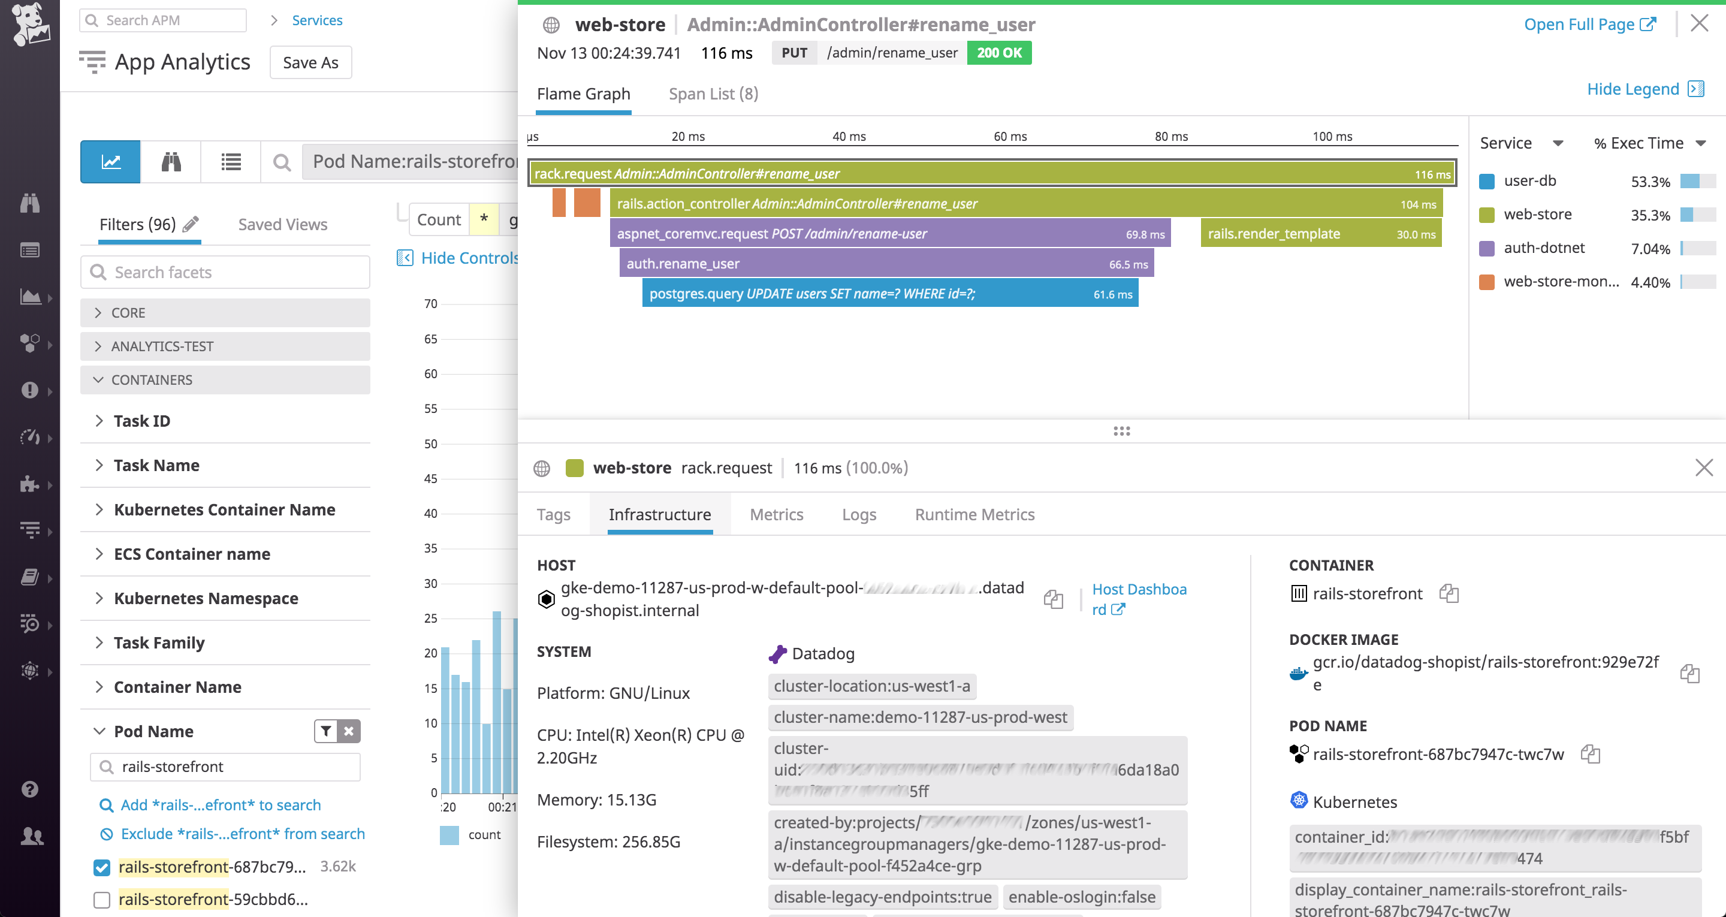The image size is (1726, 917).
Task: Click the Help question-mark icon in sidebar
Action: [29, 789]
